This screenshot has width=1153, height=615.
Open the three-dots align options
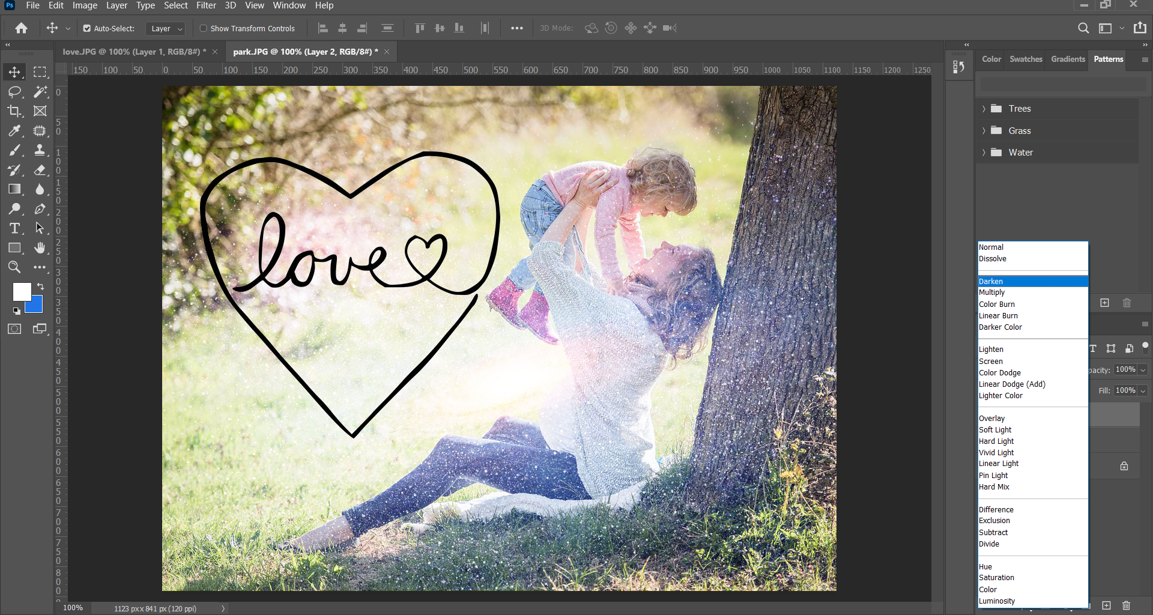(516, 28)
